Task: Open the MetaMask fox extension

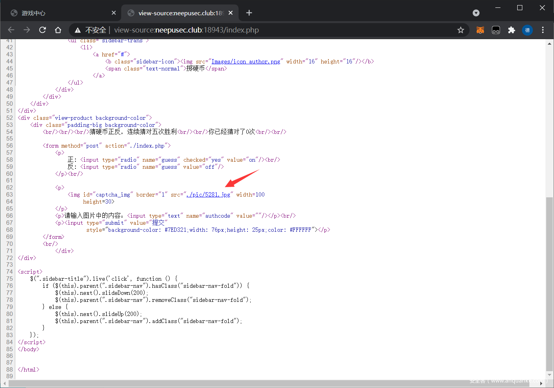Action: click(480, 30)
